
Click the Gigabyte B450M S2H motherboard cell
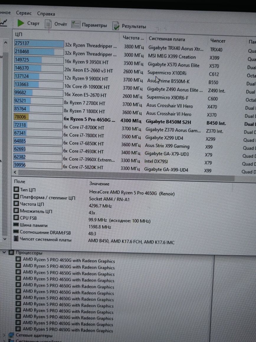click(168, 122)
